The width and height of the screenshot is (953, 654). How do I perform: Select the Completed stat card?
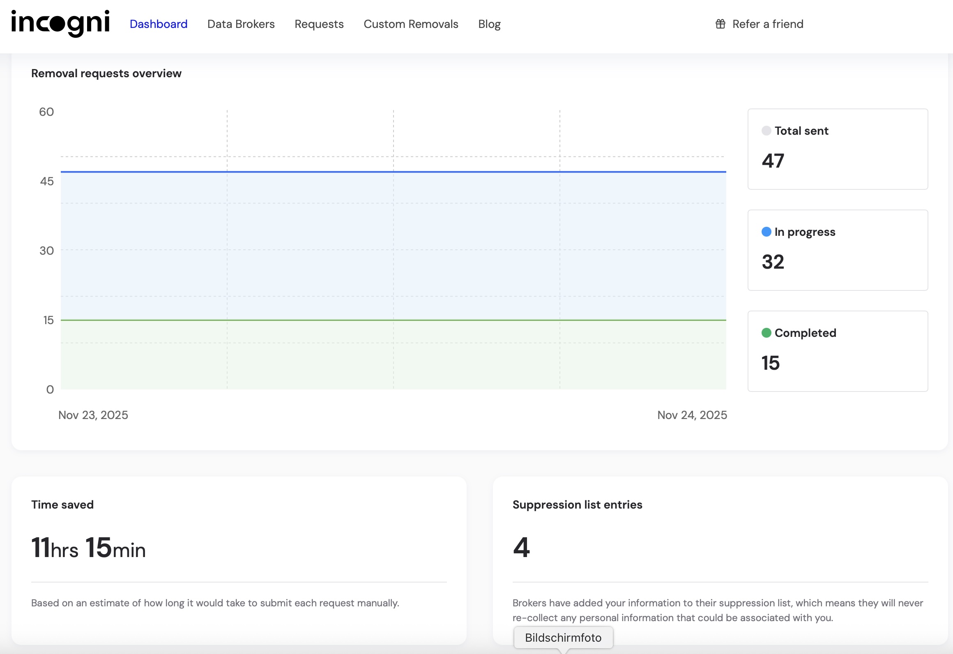[x=837, y=351]
